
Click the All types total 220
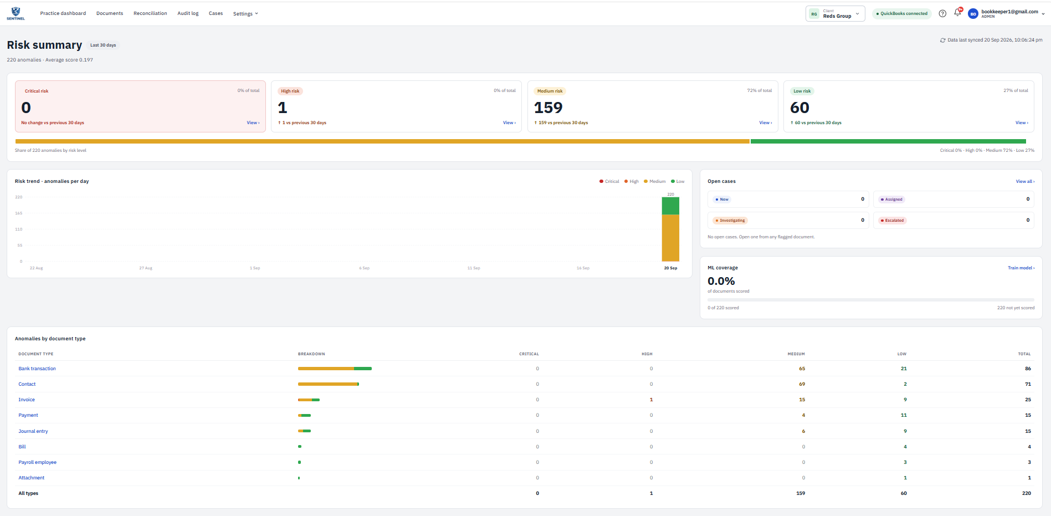tap(1027, 493)
